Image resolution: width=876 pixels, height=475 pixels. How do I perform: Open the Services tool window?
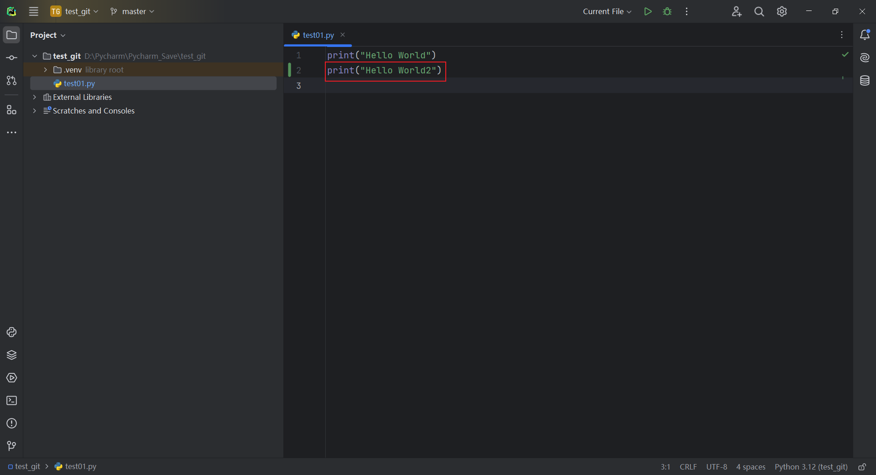point(12,378)
